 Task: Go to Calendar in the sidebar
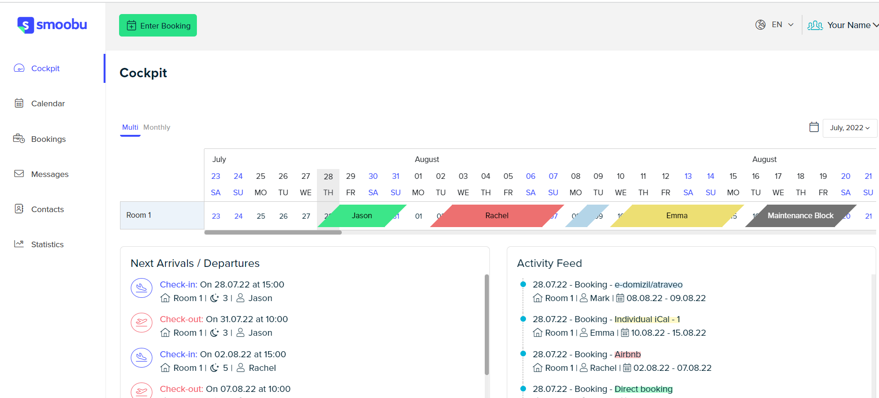48,103
